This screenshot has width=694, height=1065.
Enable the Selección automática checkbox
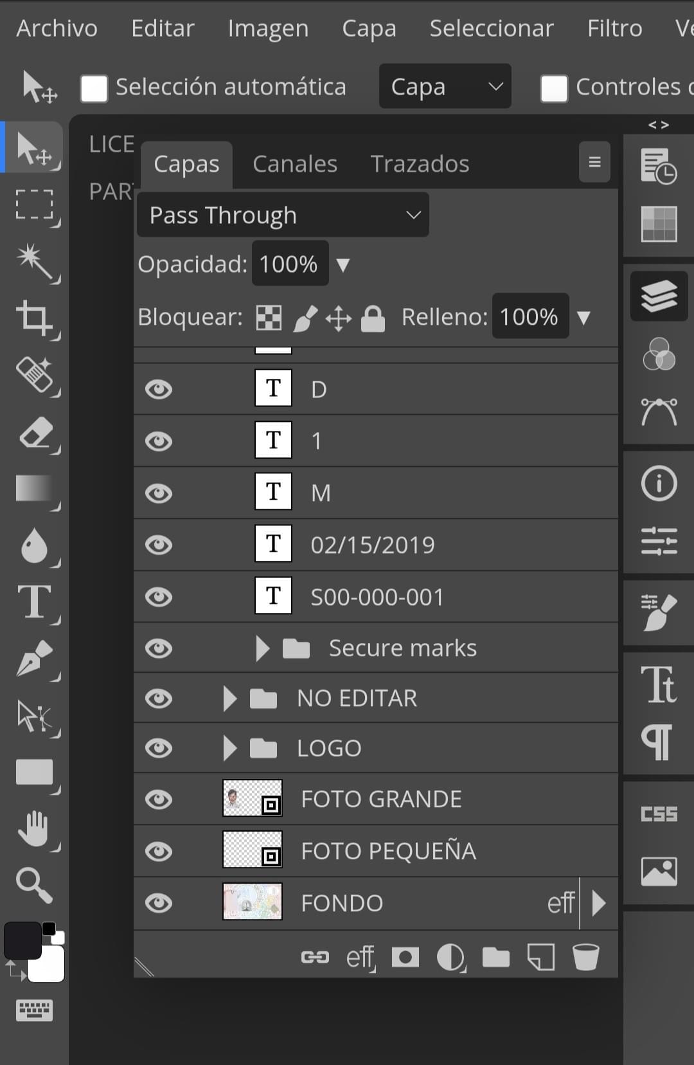point(94,88)
